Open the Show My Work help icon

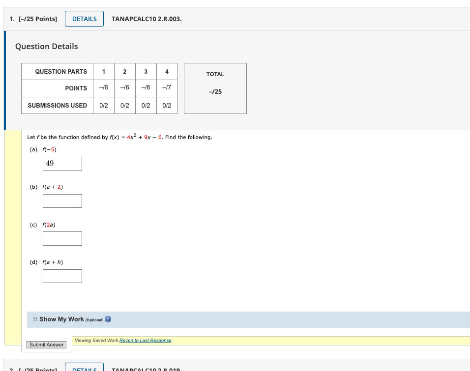[108, 319]
